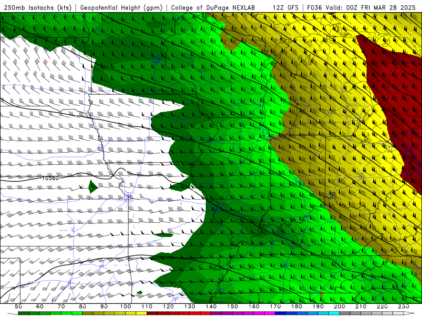Image resolution: width=422 pixels, height=316 pixels.
Task: Click the 'Valid: 00Z FRI MAR 28 2025' text
Action: [371, 7]
